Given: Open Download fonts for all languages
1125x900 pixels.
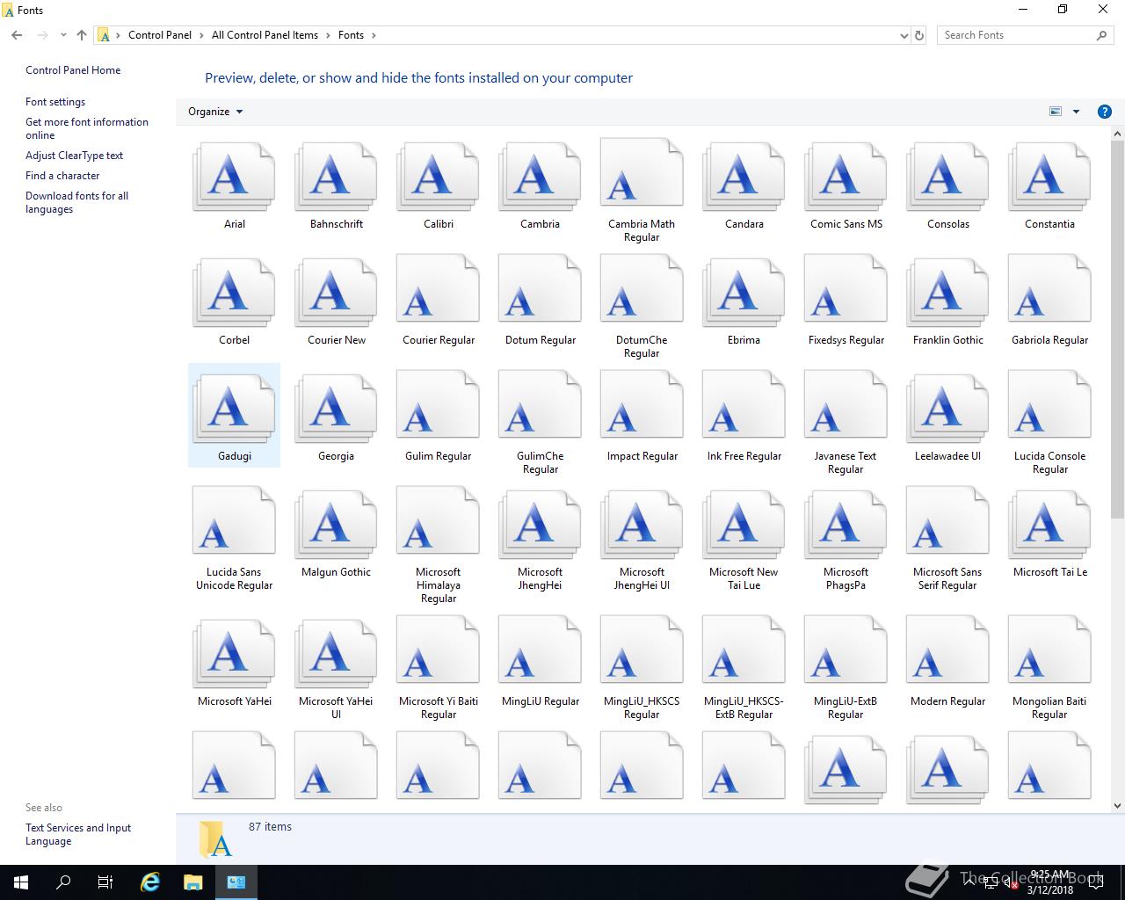Looking at the screenshot, I should (x=76, y=202).
